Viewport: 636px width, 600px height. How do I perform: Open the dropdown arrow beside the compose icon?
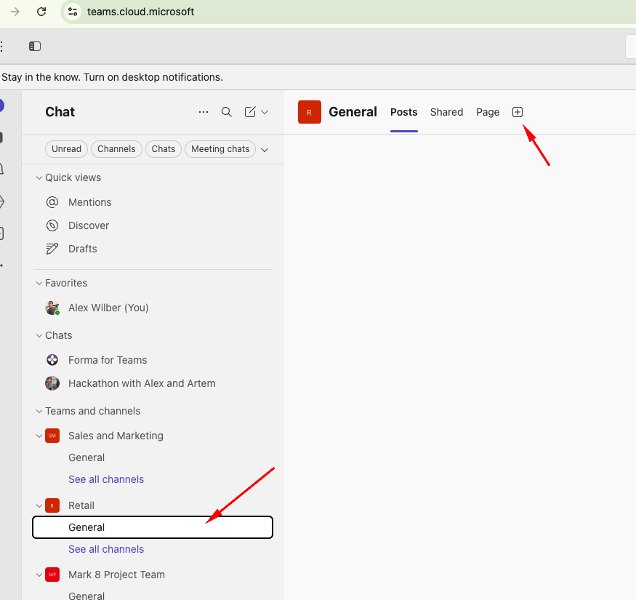pos(265,112)
